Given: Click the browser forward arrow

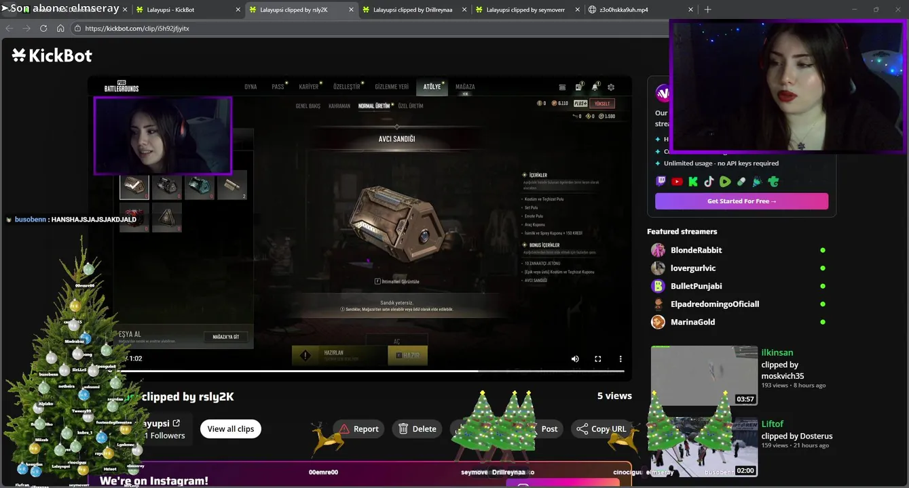Looking at the screenshot, I should pos(26,28).
